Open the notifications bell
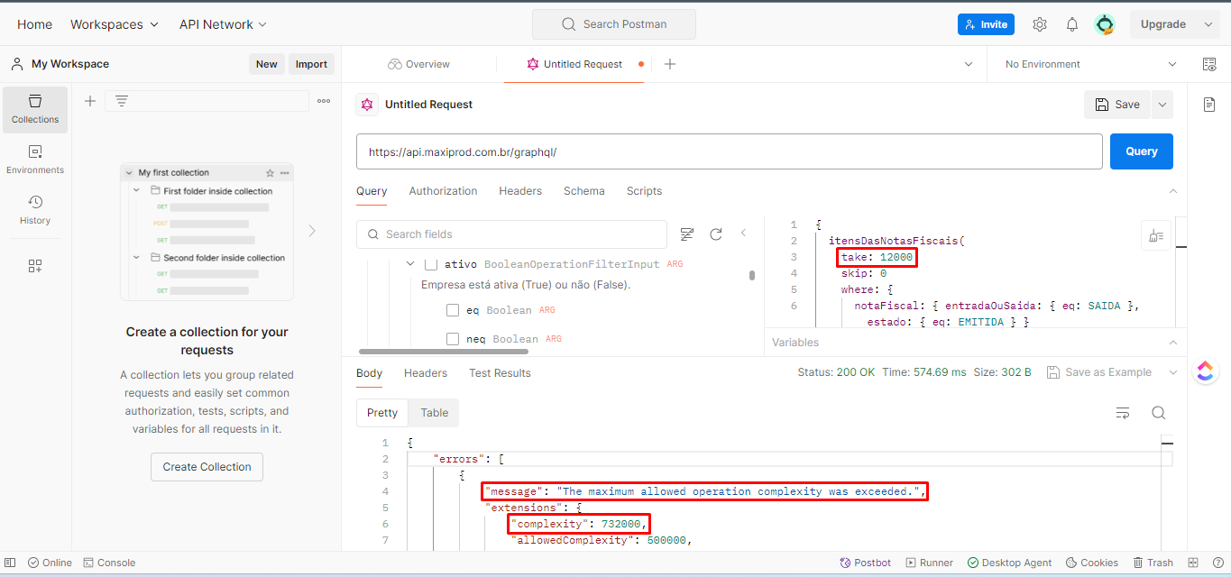Image resolution: width=1231 pixels, height=577 pixels. (1072, 24)
